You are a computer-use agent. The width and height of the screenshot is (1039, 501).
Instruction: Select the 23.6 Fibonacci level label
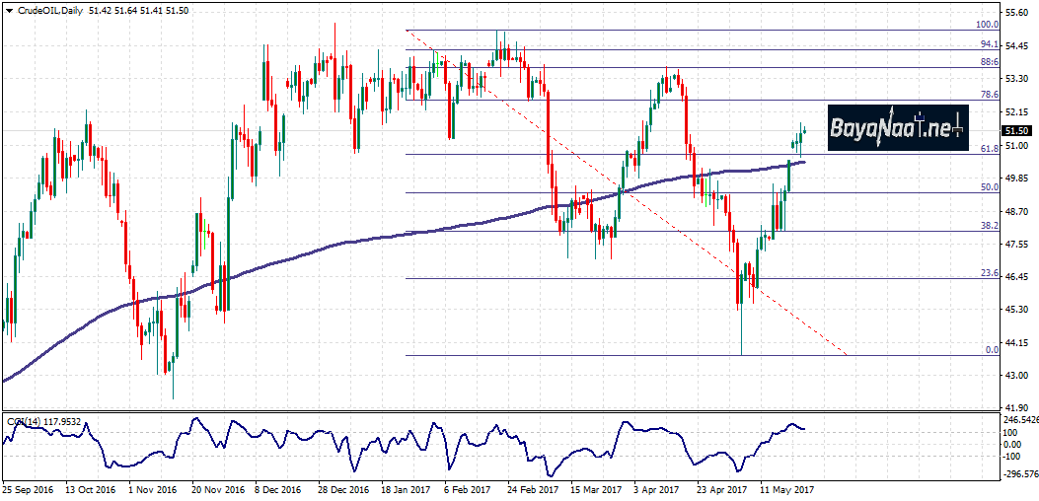pos(990,273)
